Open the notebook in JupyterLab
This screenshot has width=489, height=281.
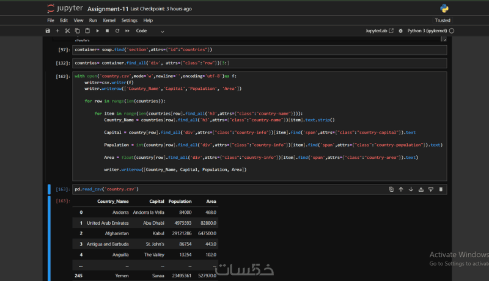coord(380,31)
